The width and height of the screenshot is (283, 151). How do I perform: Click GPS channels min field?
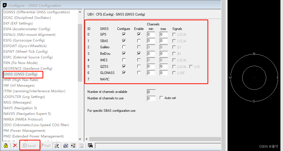coord(151,34)
